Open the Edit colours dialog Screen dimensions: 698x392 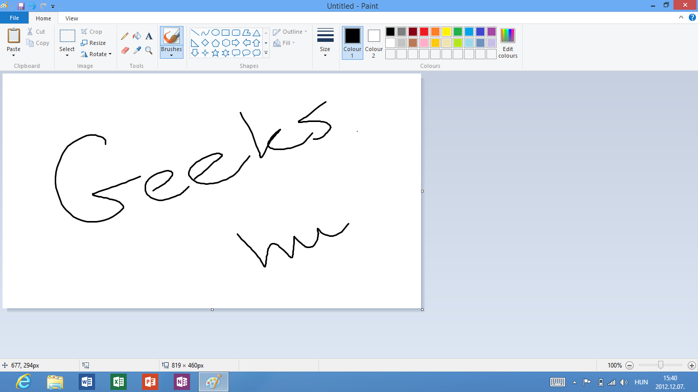click(x=507, y=43)
